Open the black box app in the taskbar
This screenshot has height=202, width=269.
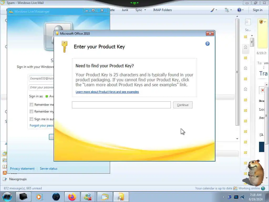(x=23, y=197)
